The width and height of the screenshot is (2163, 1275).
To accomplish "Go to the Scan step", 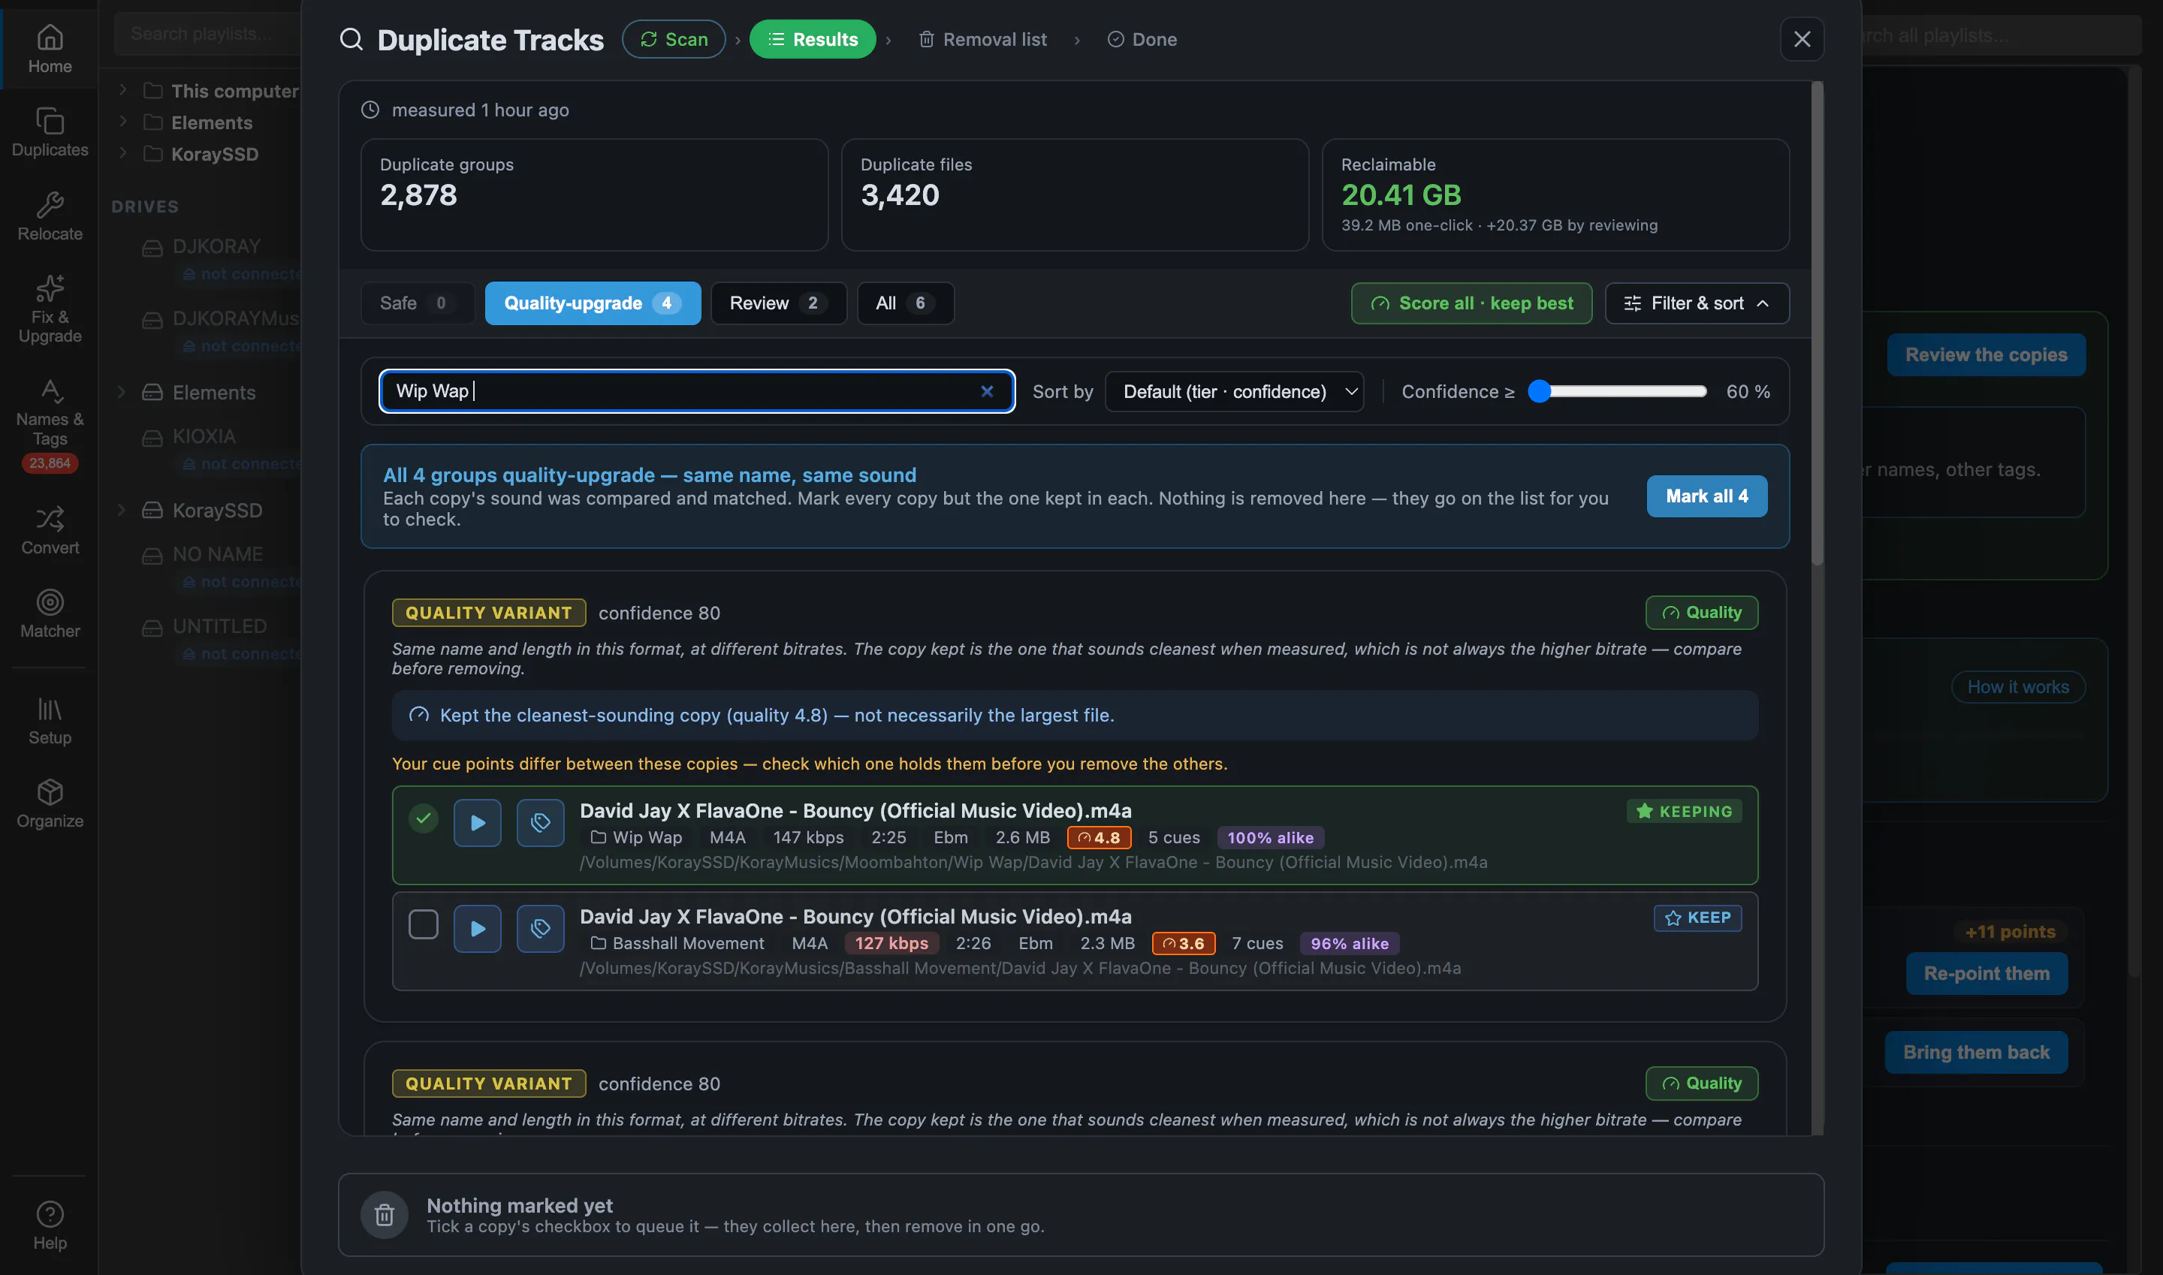I will [674, 40].
